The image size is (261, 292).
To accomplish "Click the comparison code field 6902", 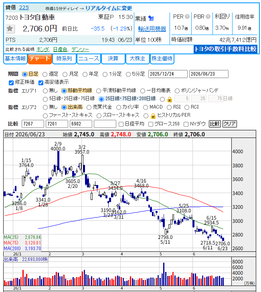I will click(x=81, y=124).
